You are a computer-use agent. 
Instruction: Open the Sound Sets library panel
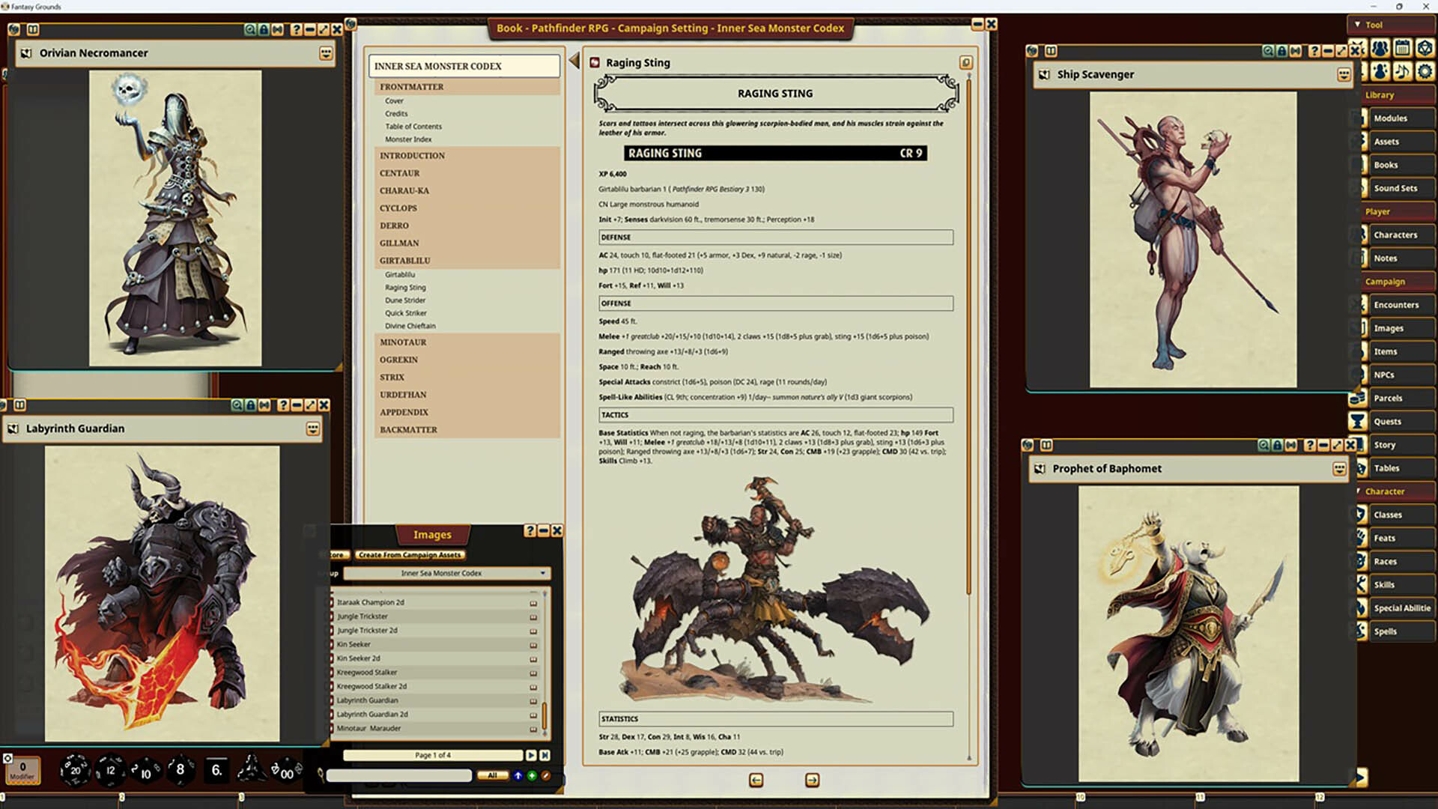pyautogui.click(x=1398, y=188)
